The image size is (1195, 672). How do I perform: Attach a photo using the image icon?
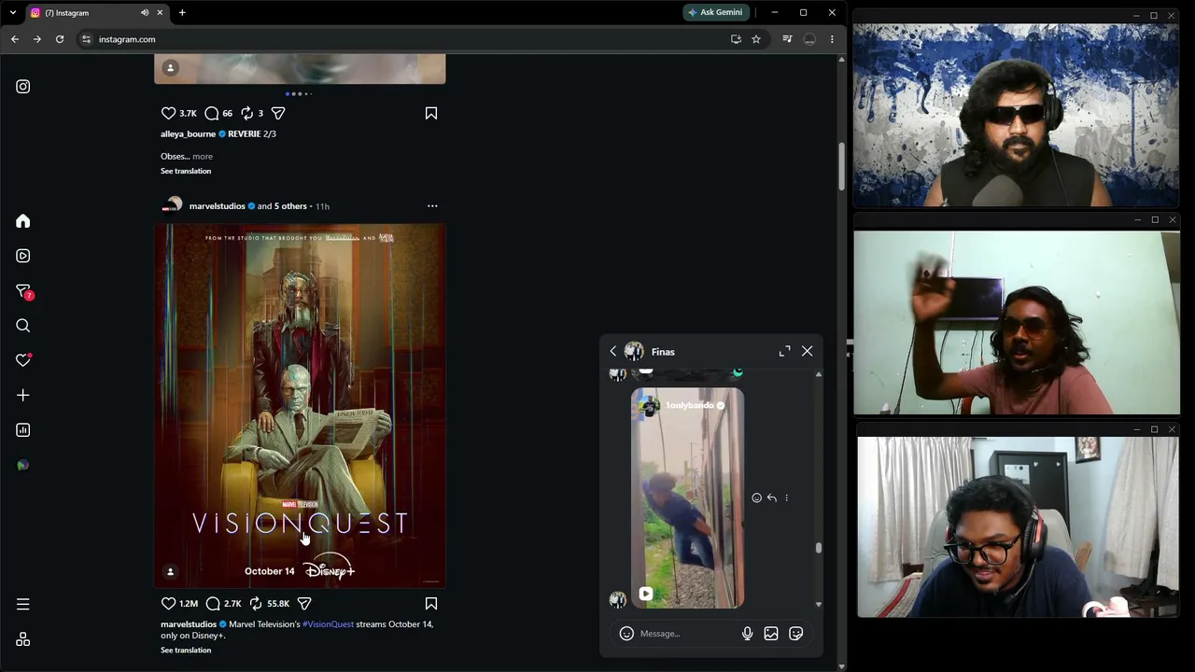pos(771,634)
